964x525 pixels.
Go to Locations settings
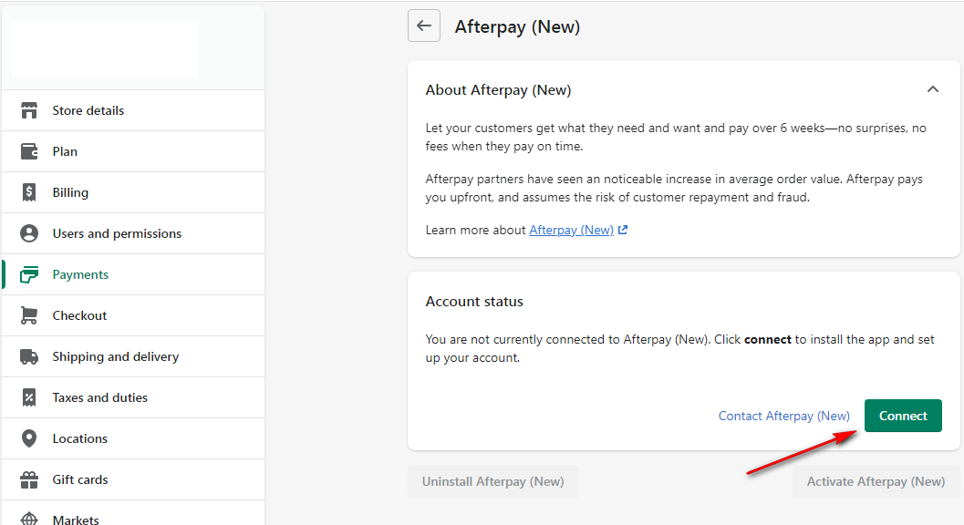click(x=133, y=438)
